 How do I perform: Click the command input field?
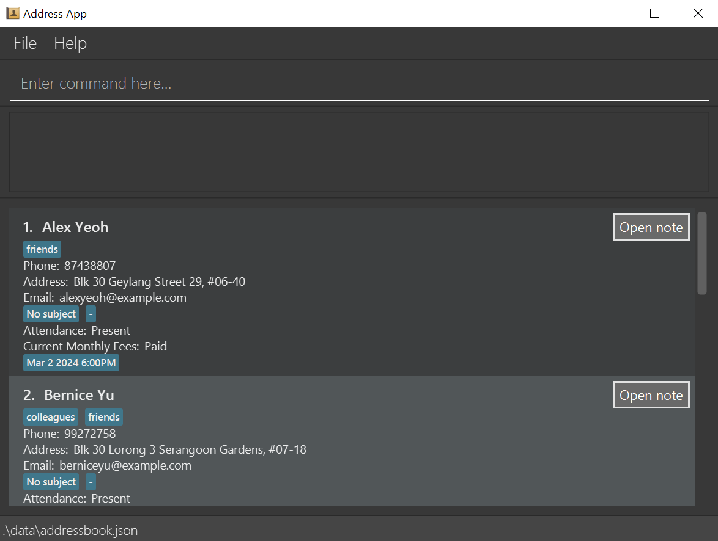359,84
